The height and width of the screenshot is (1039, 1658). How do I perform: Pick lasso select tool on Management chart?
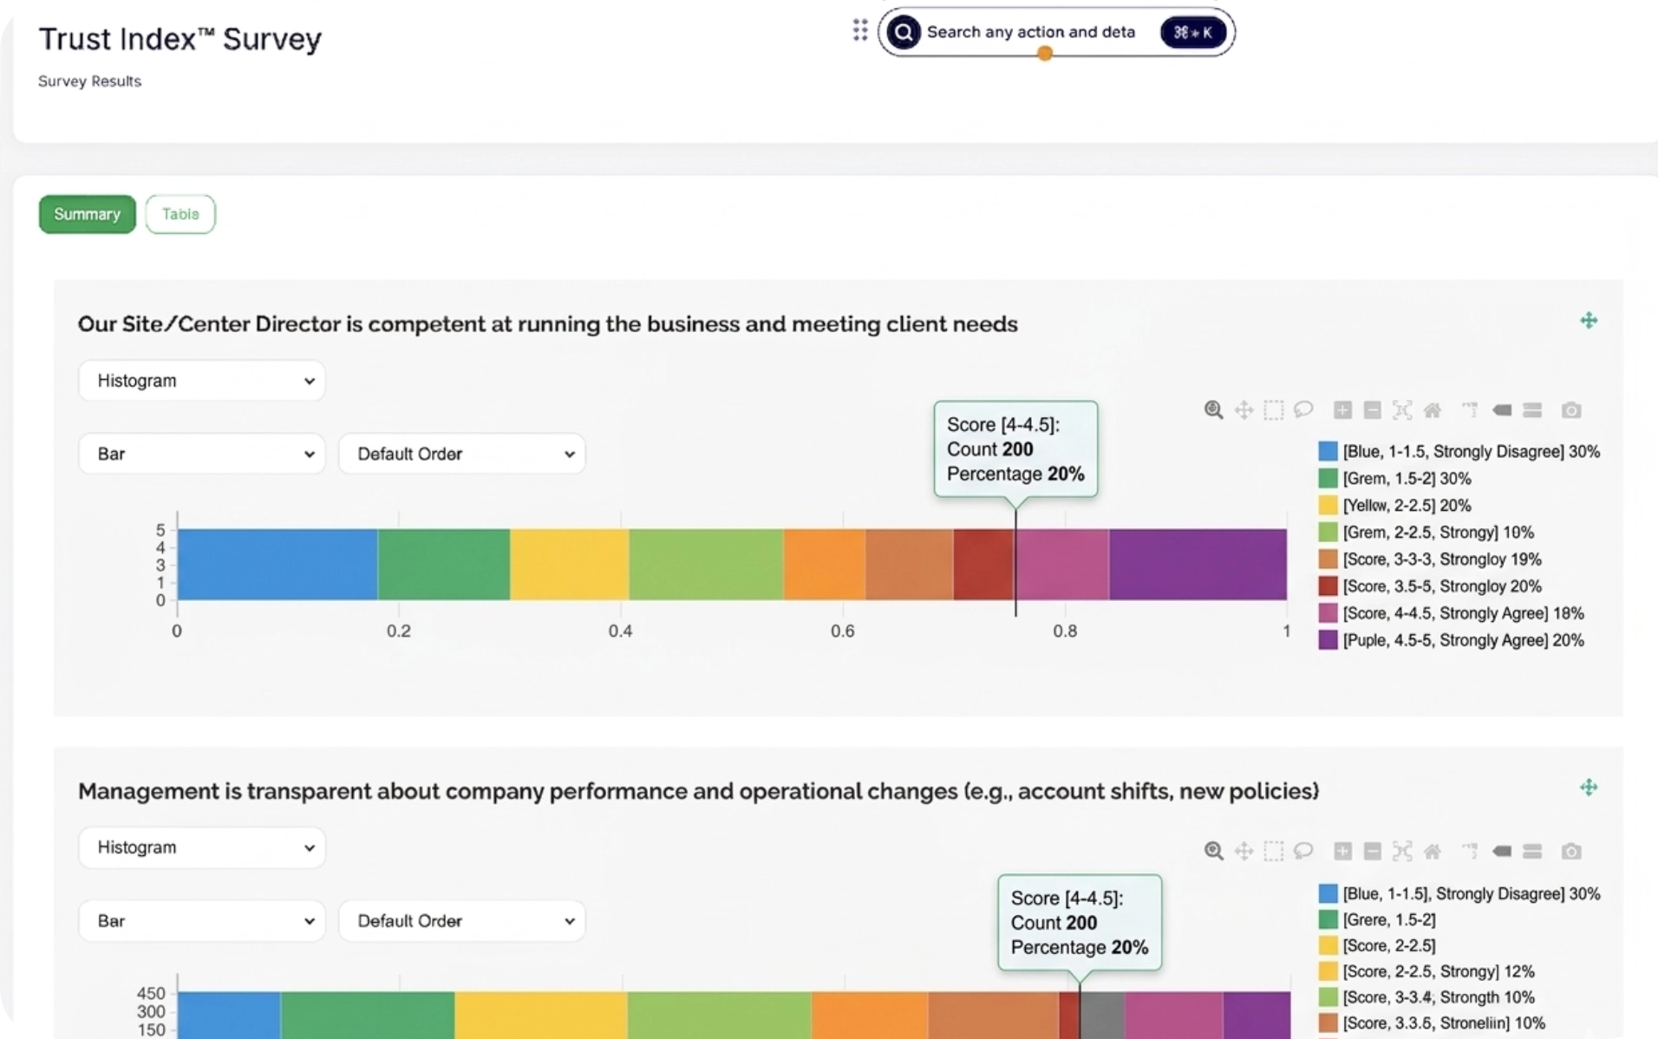(1303, 851)
